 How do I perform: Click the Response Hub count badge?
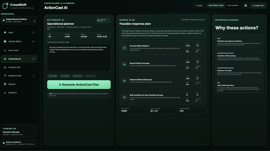click(x=33, y=76)
